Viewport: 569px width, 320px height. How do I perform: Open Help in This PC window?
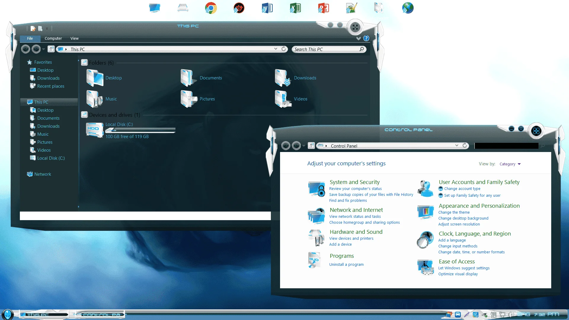pos(366,38)
